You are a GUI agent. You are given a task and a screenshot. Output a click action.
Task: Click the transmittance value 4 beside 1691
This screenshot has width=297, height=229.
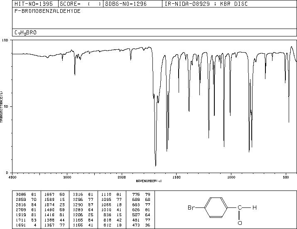click(35, 225)
